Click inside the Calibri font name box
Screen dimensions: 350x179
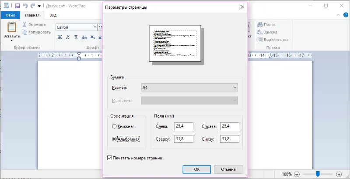click(x=74, y=27)
